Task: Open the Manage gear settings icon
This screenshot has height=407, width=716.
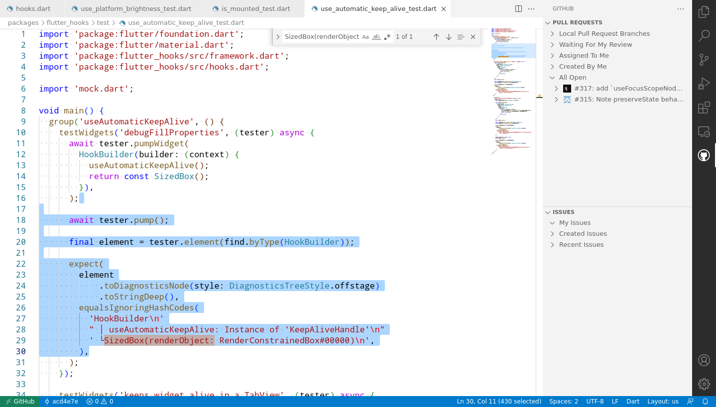Action: [x=704, y=384]
